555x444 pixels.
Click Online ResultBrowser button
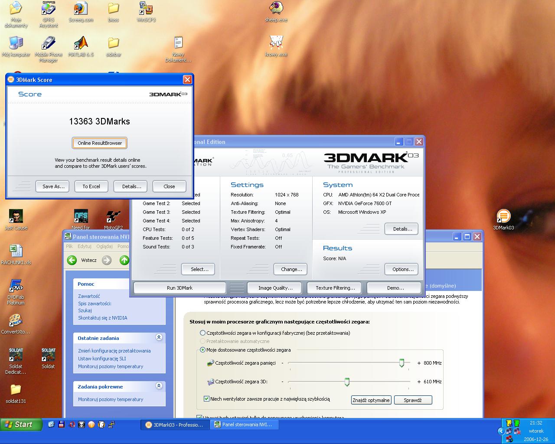click(100, 143)
